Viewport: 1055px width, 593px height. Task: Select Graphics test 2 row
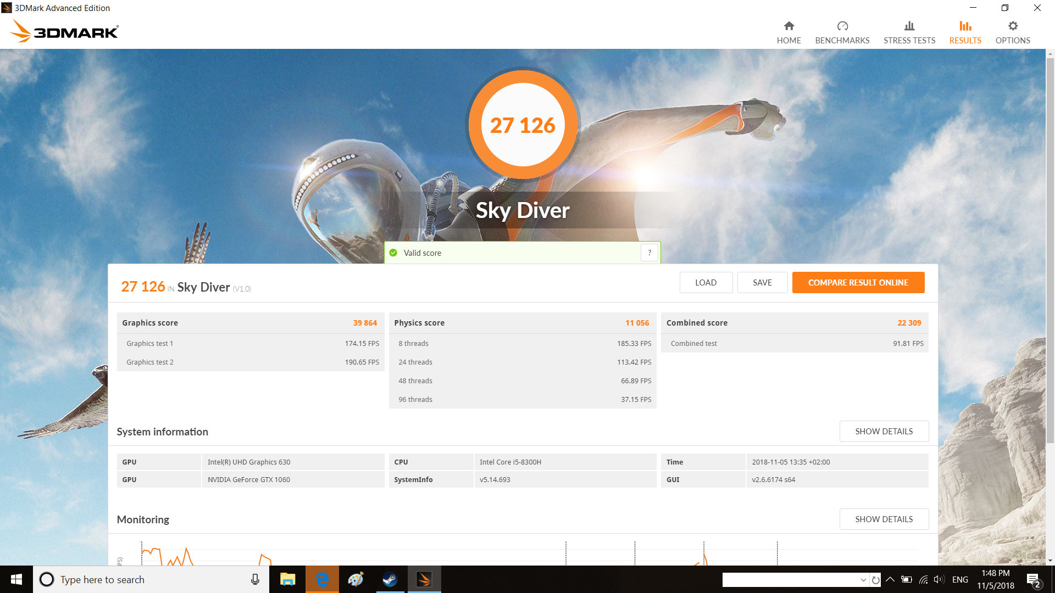(x=251, y=362)
